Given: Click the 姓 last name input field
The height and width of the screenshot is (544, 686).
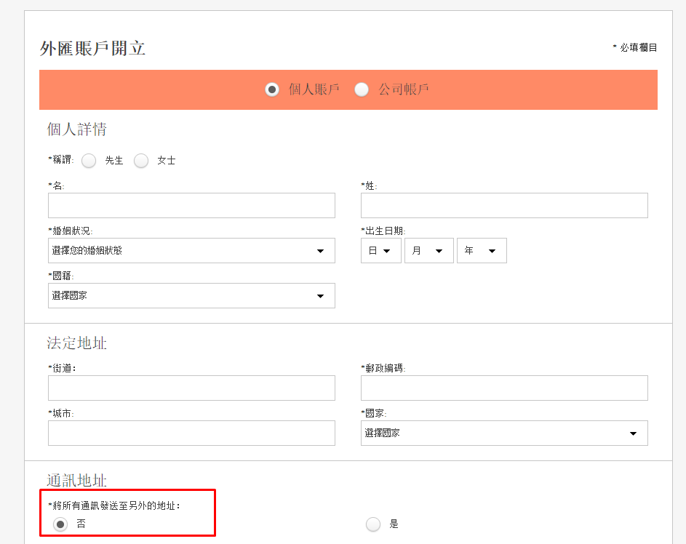Looking at the screenshot, I should click(504, 206).
